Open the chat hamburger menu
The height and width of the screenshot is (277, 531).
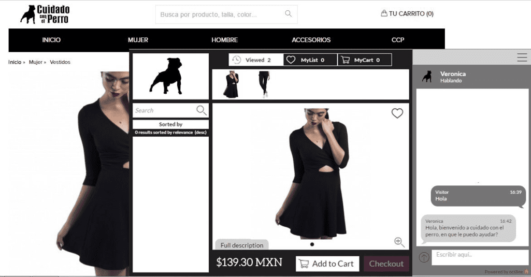click(522, 57)
